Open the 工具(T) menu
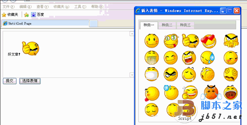This screenshot has width=247, height=125. click(x=80, y=7)
